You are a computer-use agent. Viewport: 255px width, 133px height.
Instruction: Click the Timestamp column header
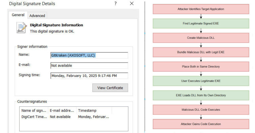(x=94, y=110)
